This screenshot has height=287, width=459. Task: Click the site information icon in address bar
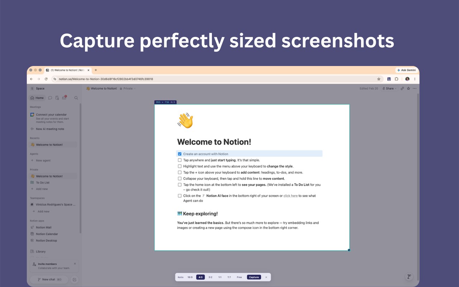55,79
